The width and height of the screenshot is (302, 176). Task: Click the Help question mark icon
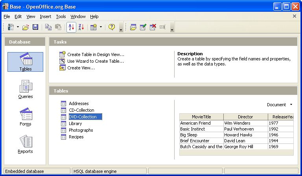[x=112, y=27]
